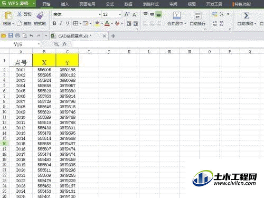Click the AutoSum sigma icon
The image size is (264, 198).
(x=247, y=15)
